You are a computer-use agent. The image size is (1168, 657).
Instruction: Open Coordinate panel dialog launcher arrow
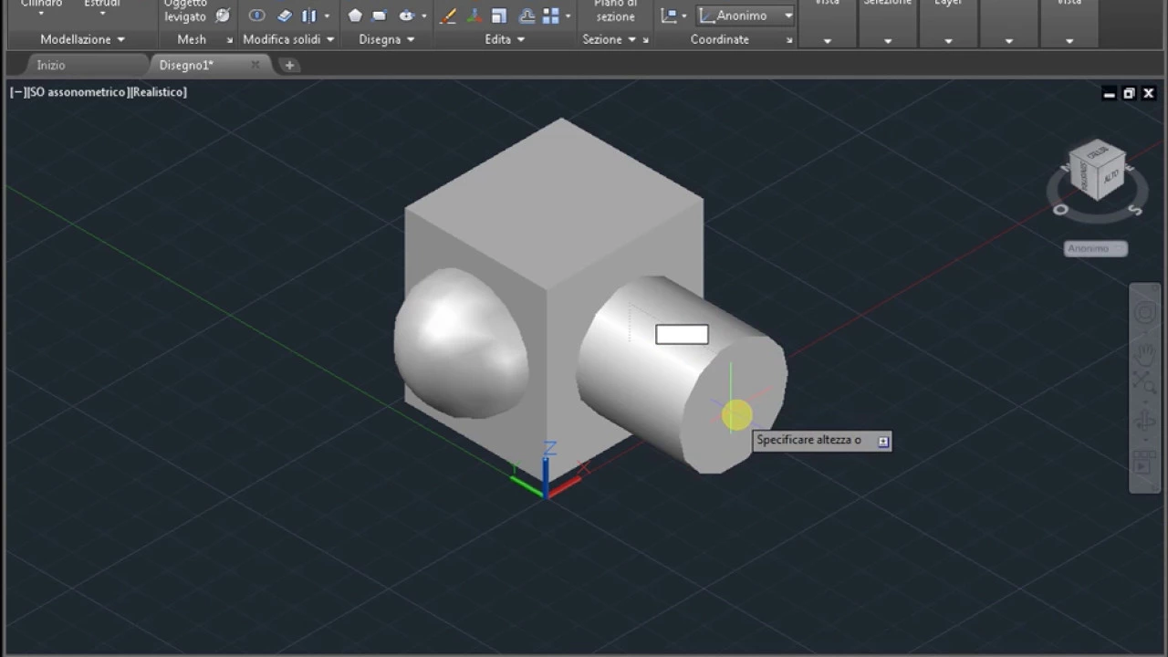click(x=789, y=40)
